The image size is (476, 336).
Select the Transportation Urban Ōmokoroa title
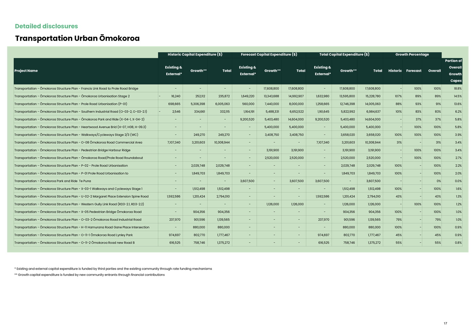click(77, 38)
